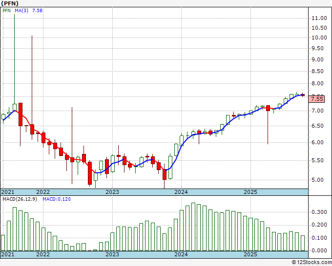This screenshot has height=266, width=332.
Task: Click the 11.00 price axis label
Action: click(x=319, y=18)
